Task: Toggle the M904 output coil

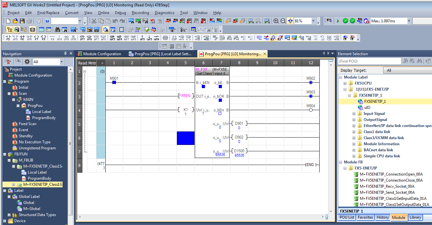Action: [311, 110]
